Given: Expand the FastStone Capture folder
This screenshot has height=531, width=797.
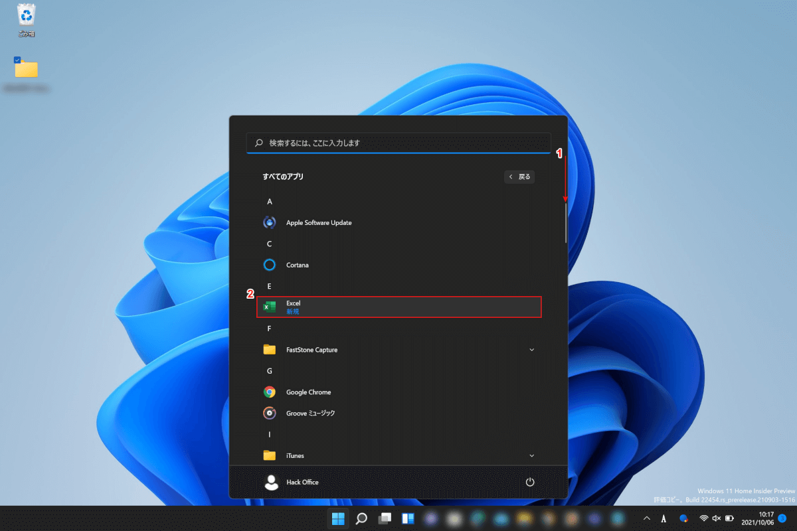Looking at the screenshot, I should [x=531, y=350].
